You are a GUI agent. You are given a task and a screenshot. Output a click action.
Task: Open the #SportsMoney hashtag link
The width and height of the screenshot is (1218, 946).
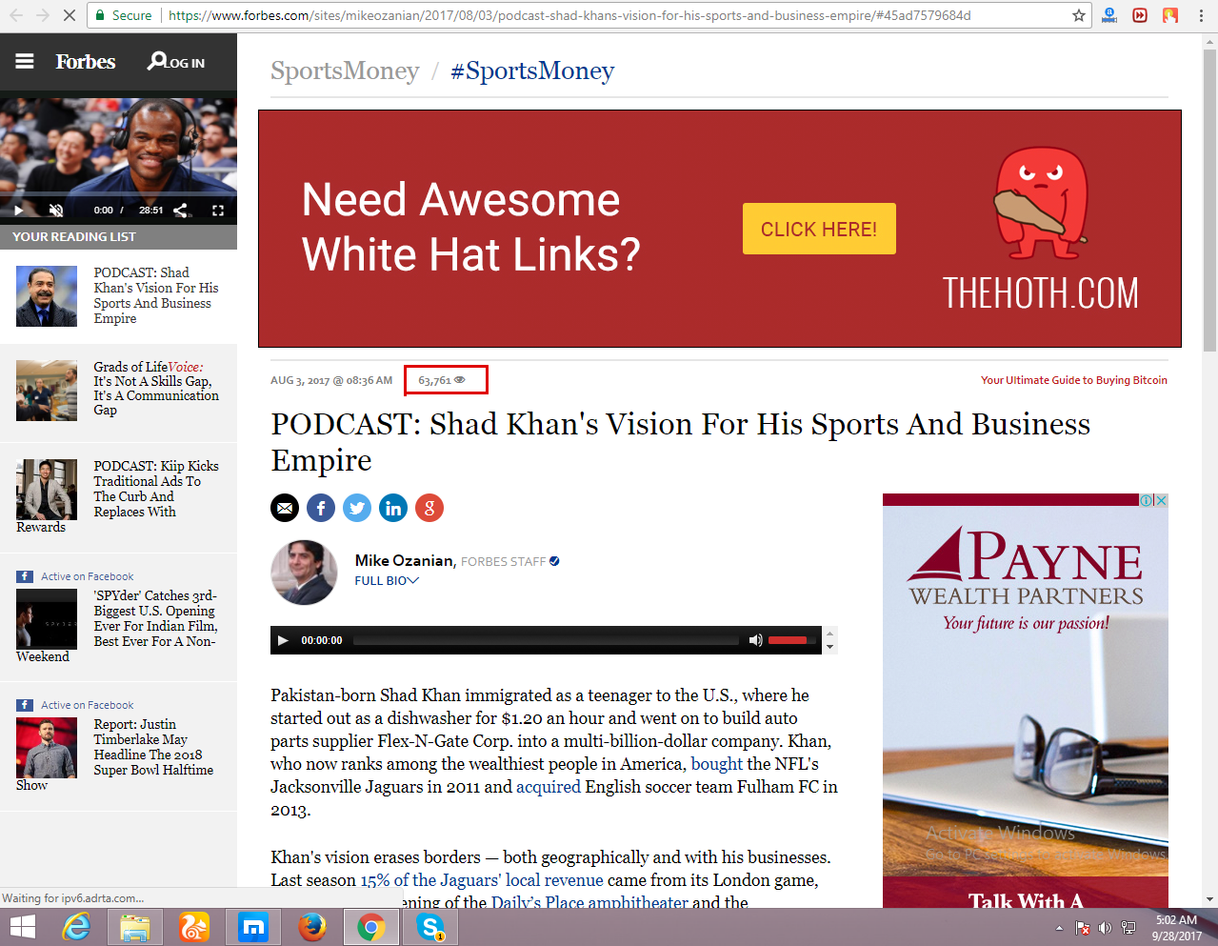tap(532, 71)
